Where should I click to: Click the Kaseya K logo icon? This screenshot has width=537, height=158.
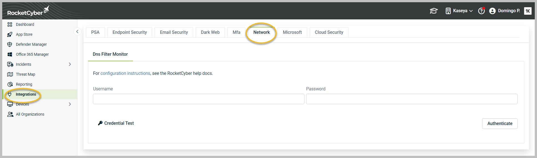(528, 11)
